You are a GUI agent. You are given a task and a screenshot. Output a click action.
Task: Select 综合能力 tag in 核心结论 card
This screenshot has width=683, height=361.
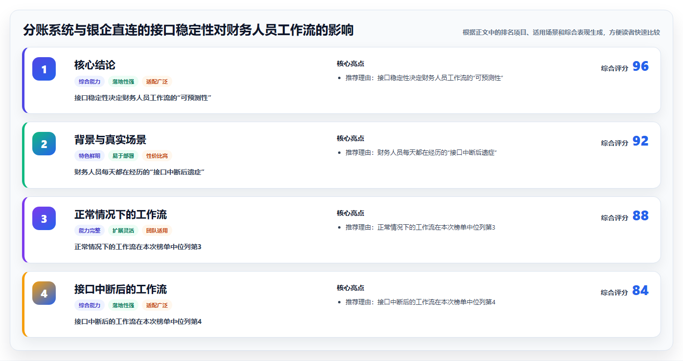(x=90, y=82)
